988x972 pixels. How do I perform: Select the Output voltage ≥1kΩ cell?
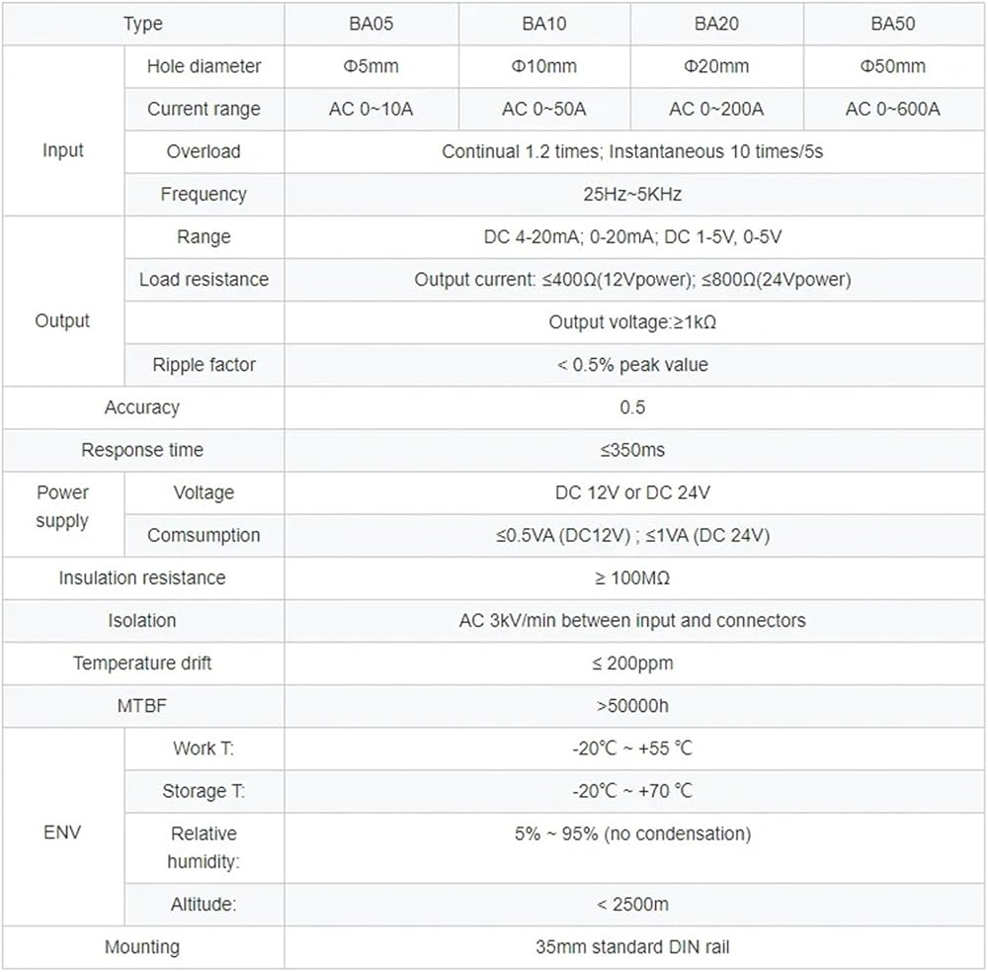(632, 322)
